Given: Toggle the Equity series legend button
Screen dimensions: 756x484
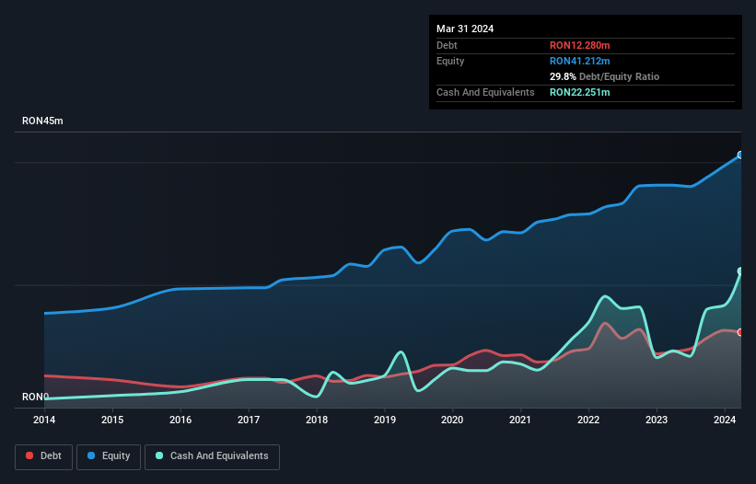Looking at the screenshot, I should (109, 456).
